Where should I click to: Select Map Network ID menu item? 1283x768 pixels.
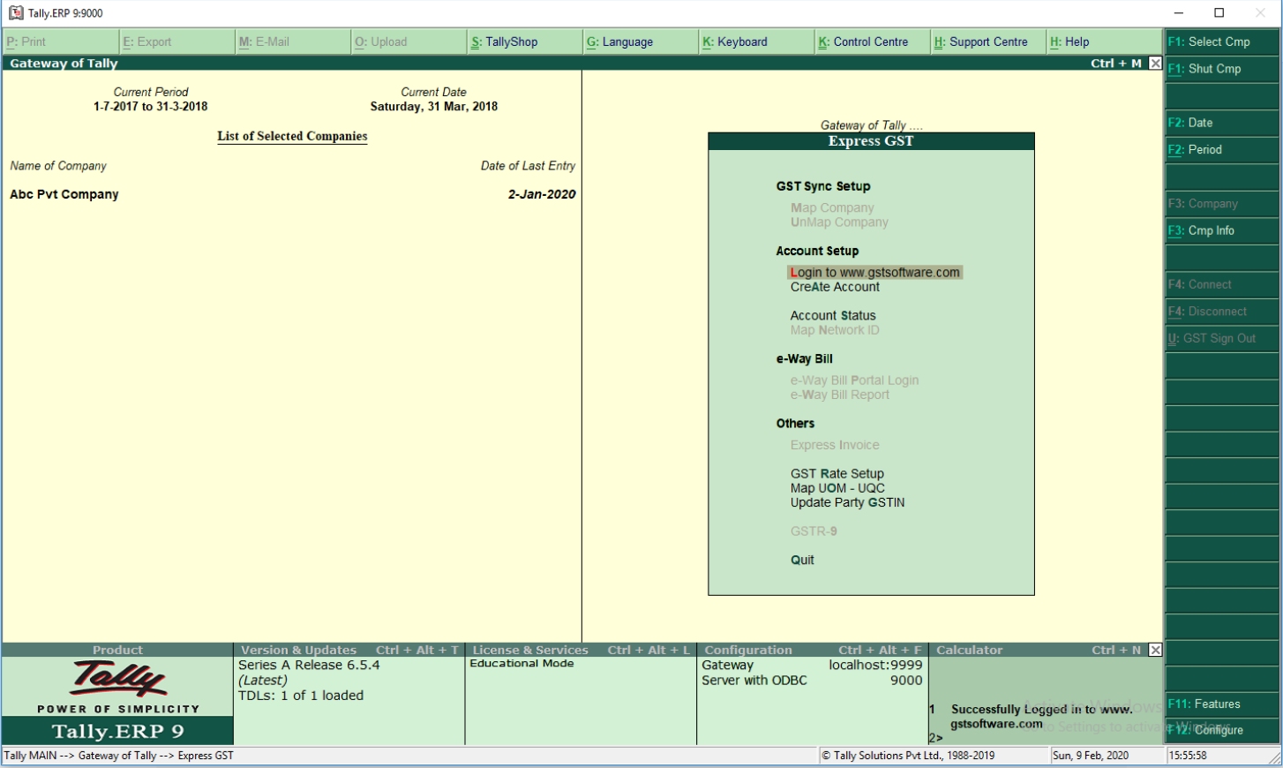coord(835,330)
